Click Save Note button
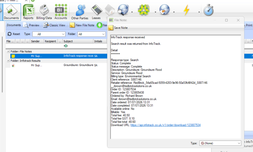Screen dimensions: 253x152 118,27
